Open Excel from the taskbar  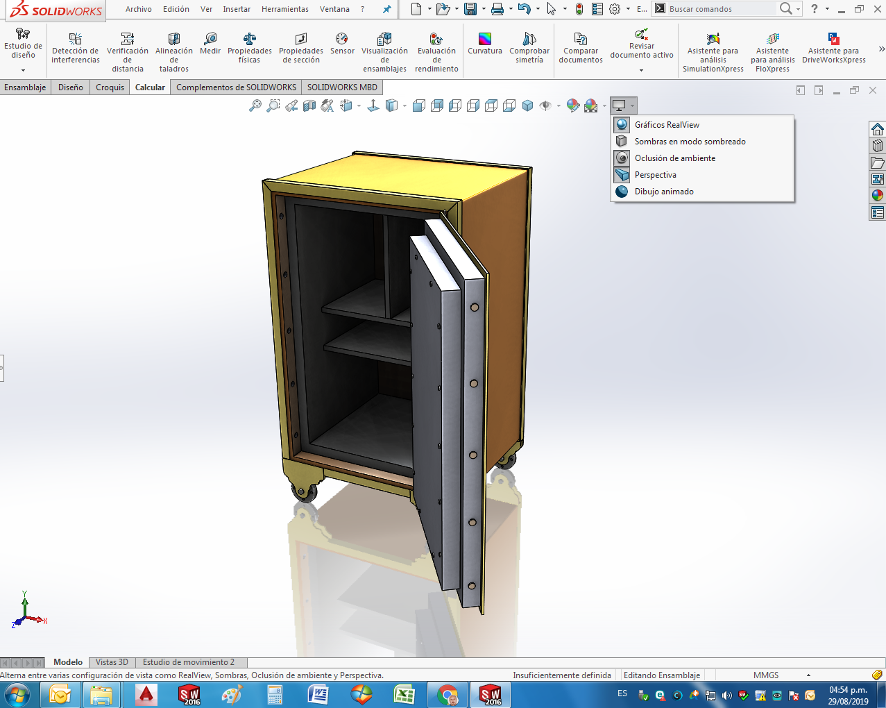[x=404, y=695]
